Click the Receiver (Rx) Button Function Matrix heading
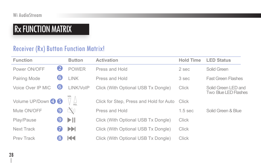 pyautogui.click(x=59, y=48)
